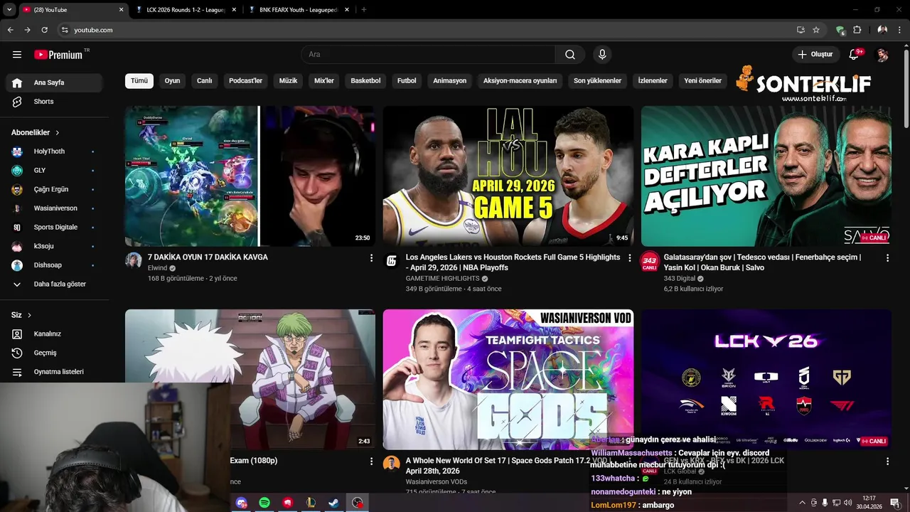Open the YouTube account avatar menu
The image size is (910, 512).
click(x=882, y=55)
